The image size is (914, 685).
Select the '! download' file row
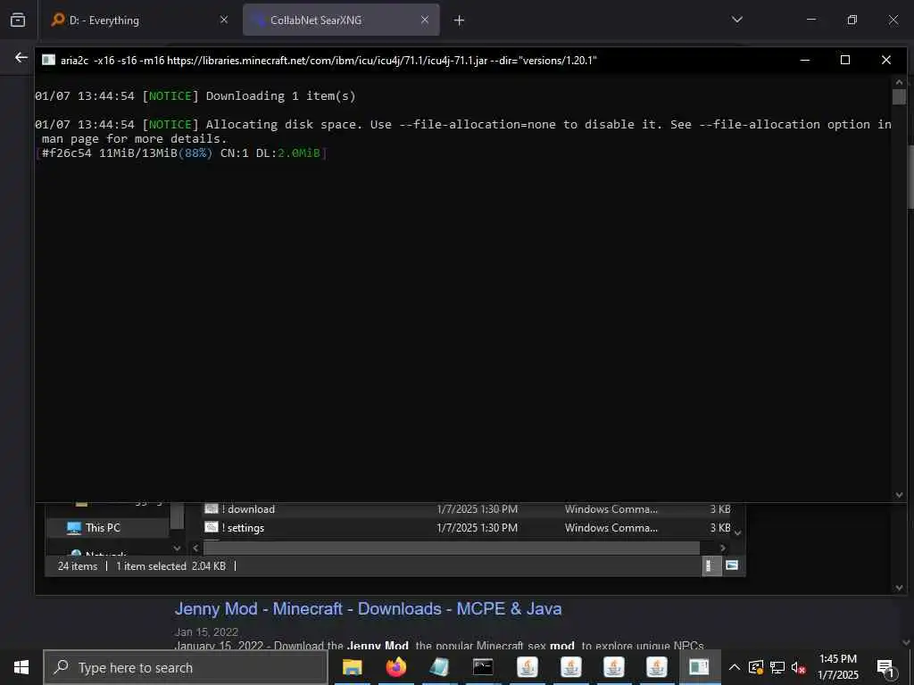[466, 509]
